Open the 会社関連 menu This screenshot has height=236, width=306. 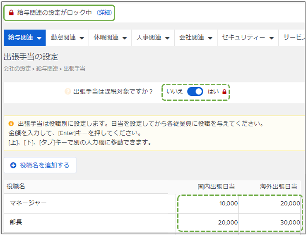195,37
